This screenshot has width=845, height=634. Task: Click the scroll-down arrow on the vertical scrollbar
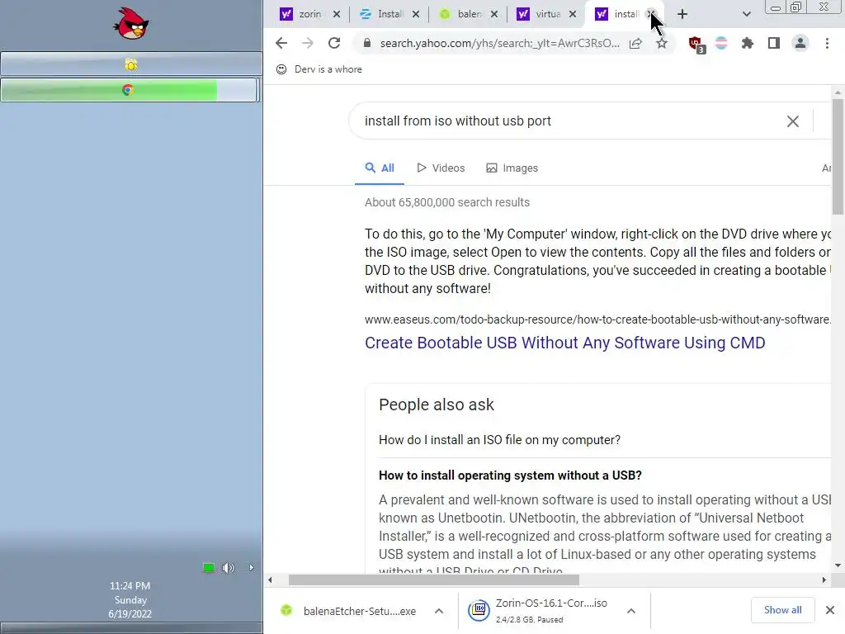(x=838, y=565)
